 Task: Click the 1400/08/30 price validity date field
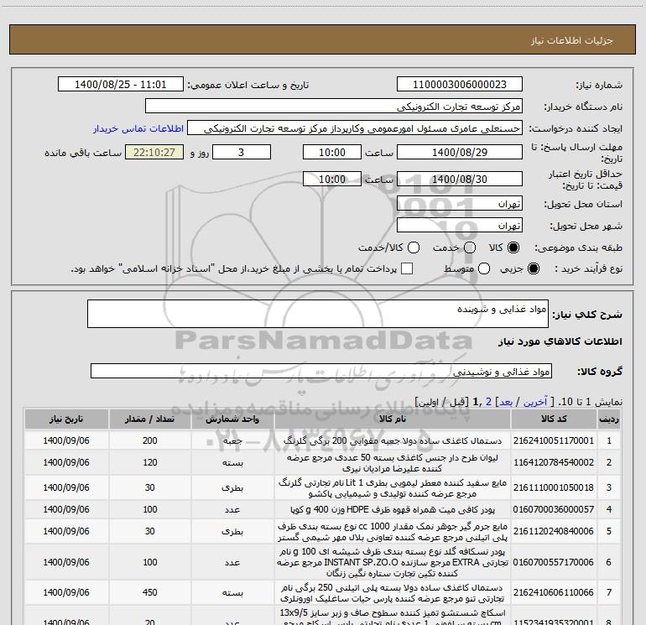click(x=460, y=179)
